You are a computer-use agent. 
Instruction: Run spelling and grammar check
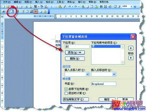click(42, 7)
